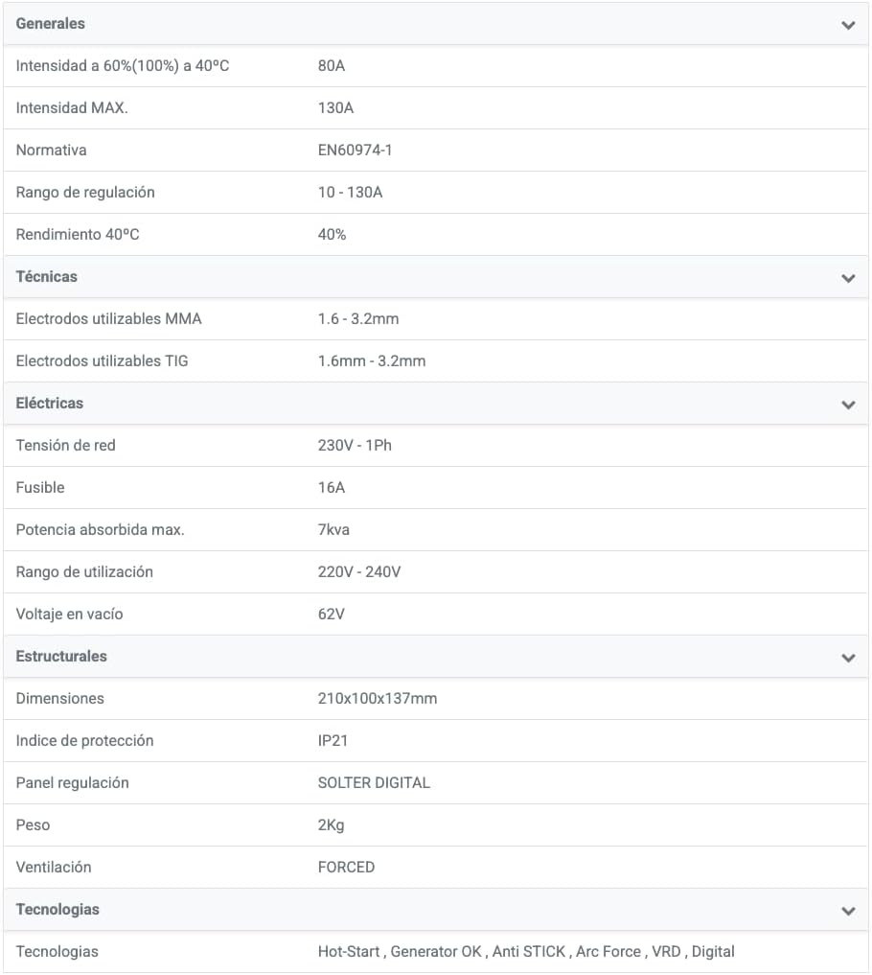Click the Ventilación FORCED value

coord(346,868)
